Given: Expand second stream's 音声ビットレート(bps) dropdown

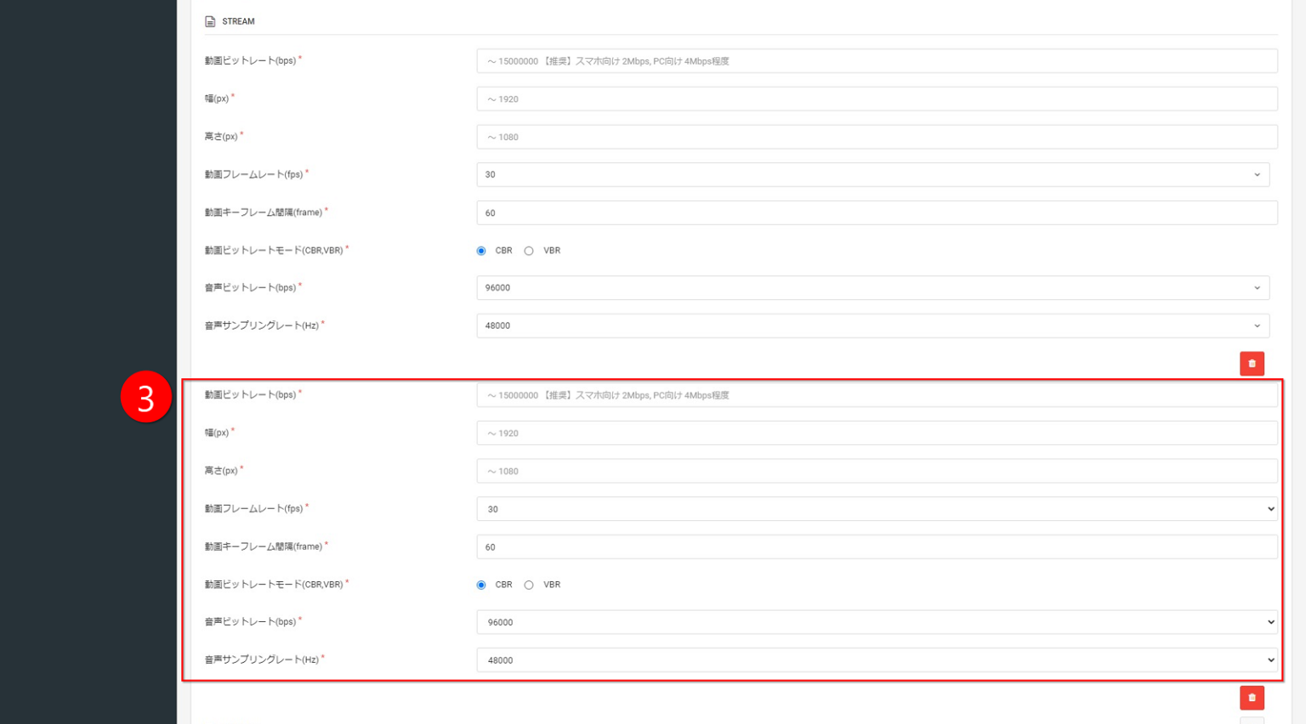Looking at the screenshot, I should tap(876, 622).
